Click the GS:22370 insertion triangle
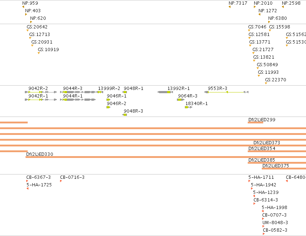This screenshot has height=236, width=306. (266, 83)
